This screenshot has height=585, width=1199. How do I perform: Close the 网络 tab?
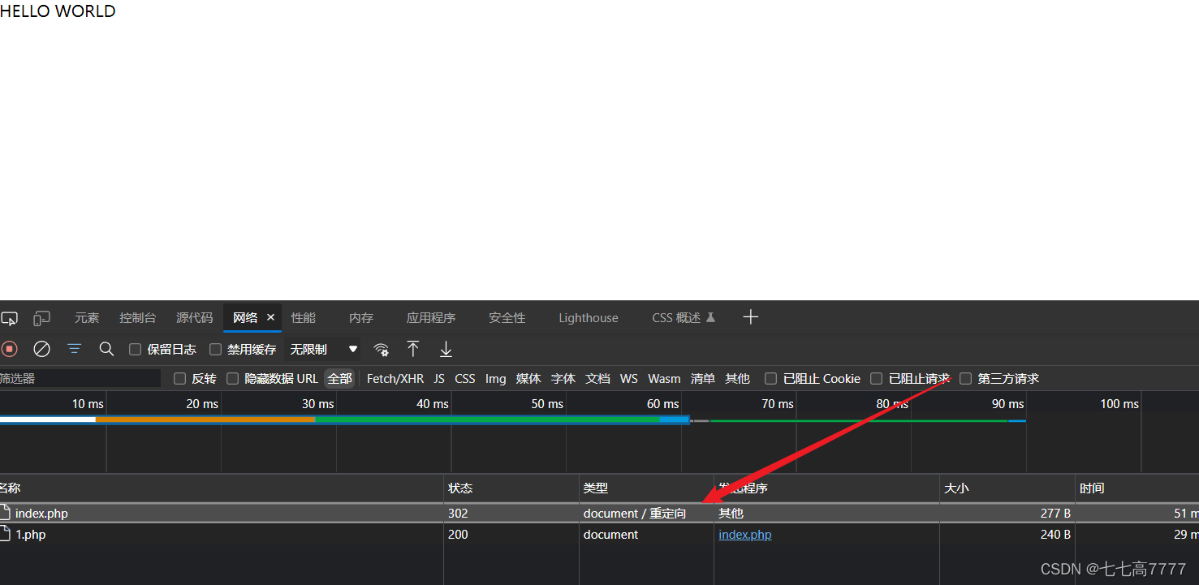[270, 317]
